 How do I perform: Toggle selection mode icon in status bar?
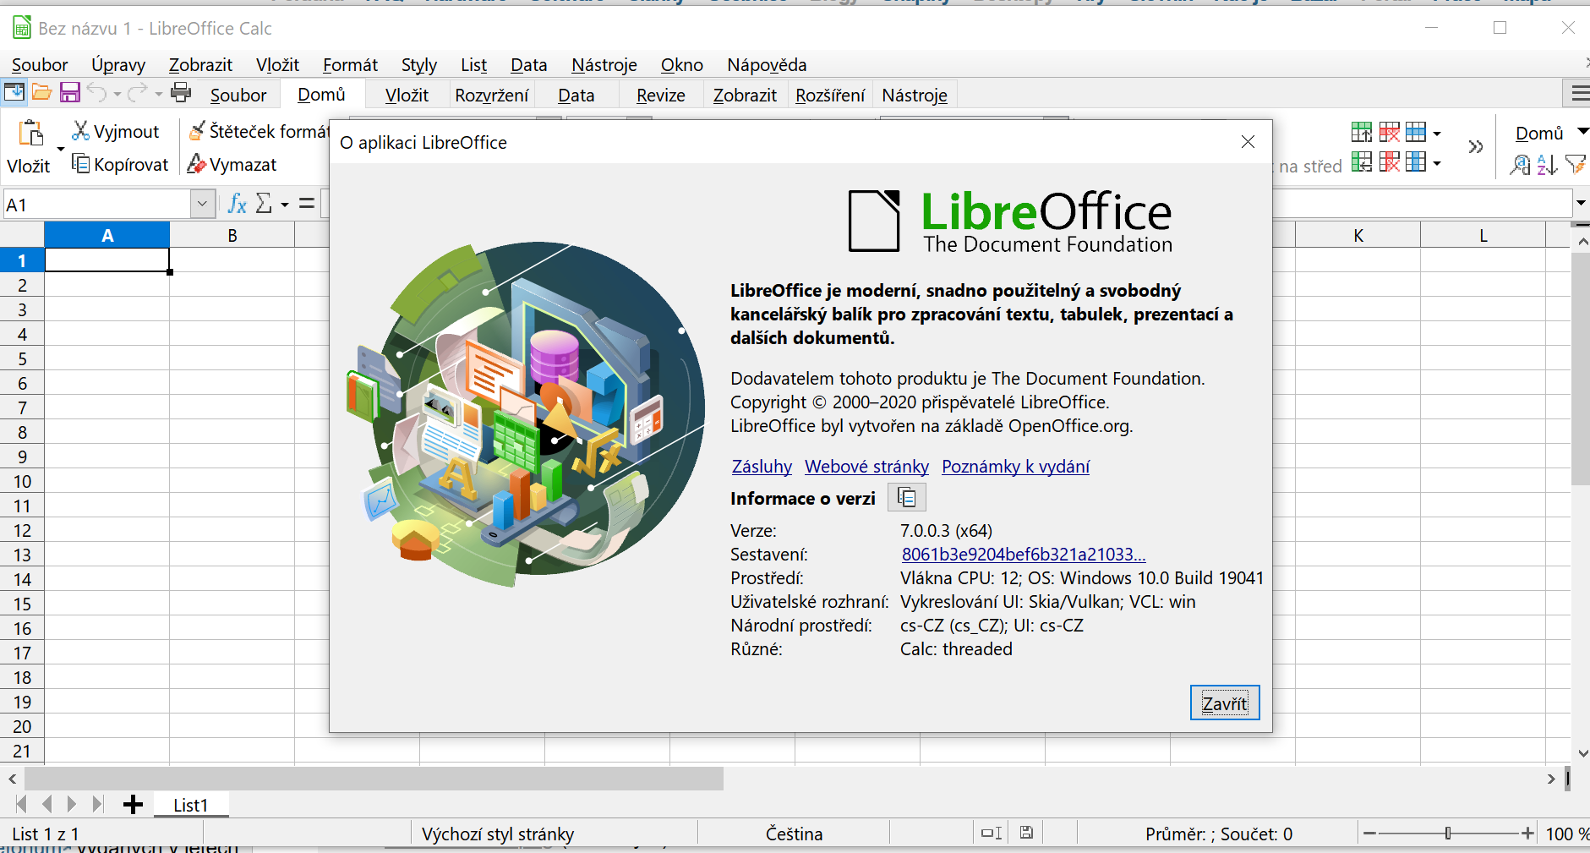coord(992,833)
